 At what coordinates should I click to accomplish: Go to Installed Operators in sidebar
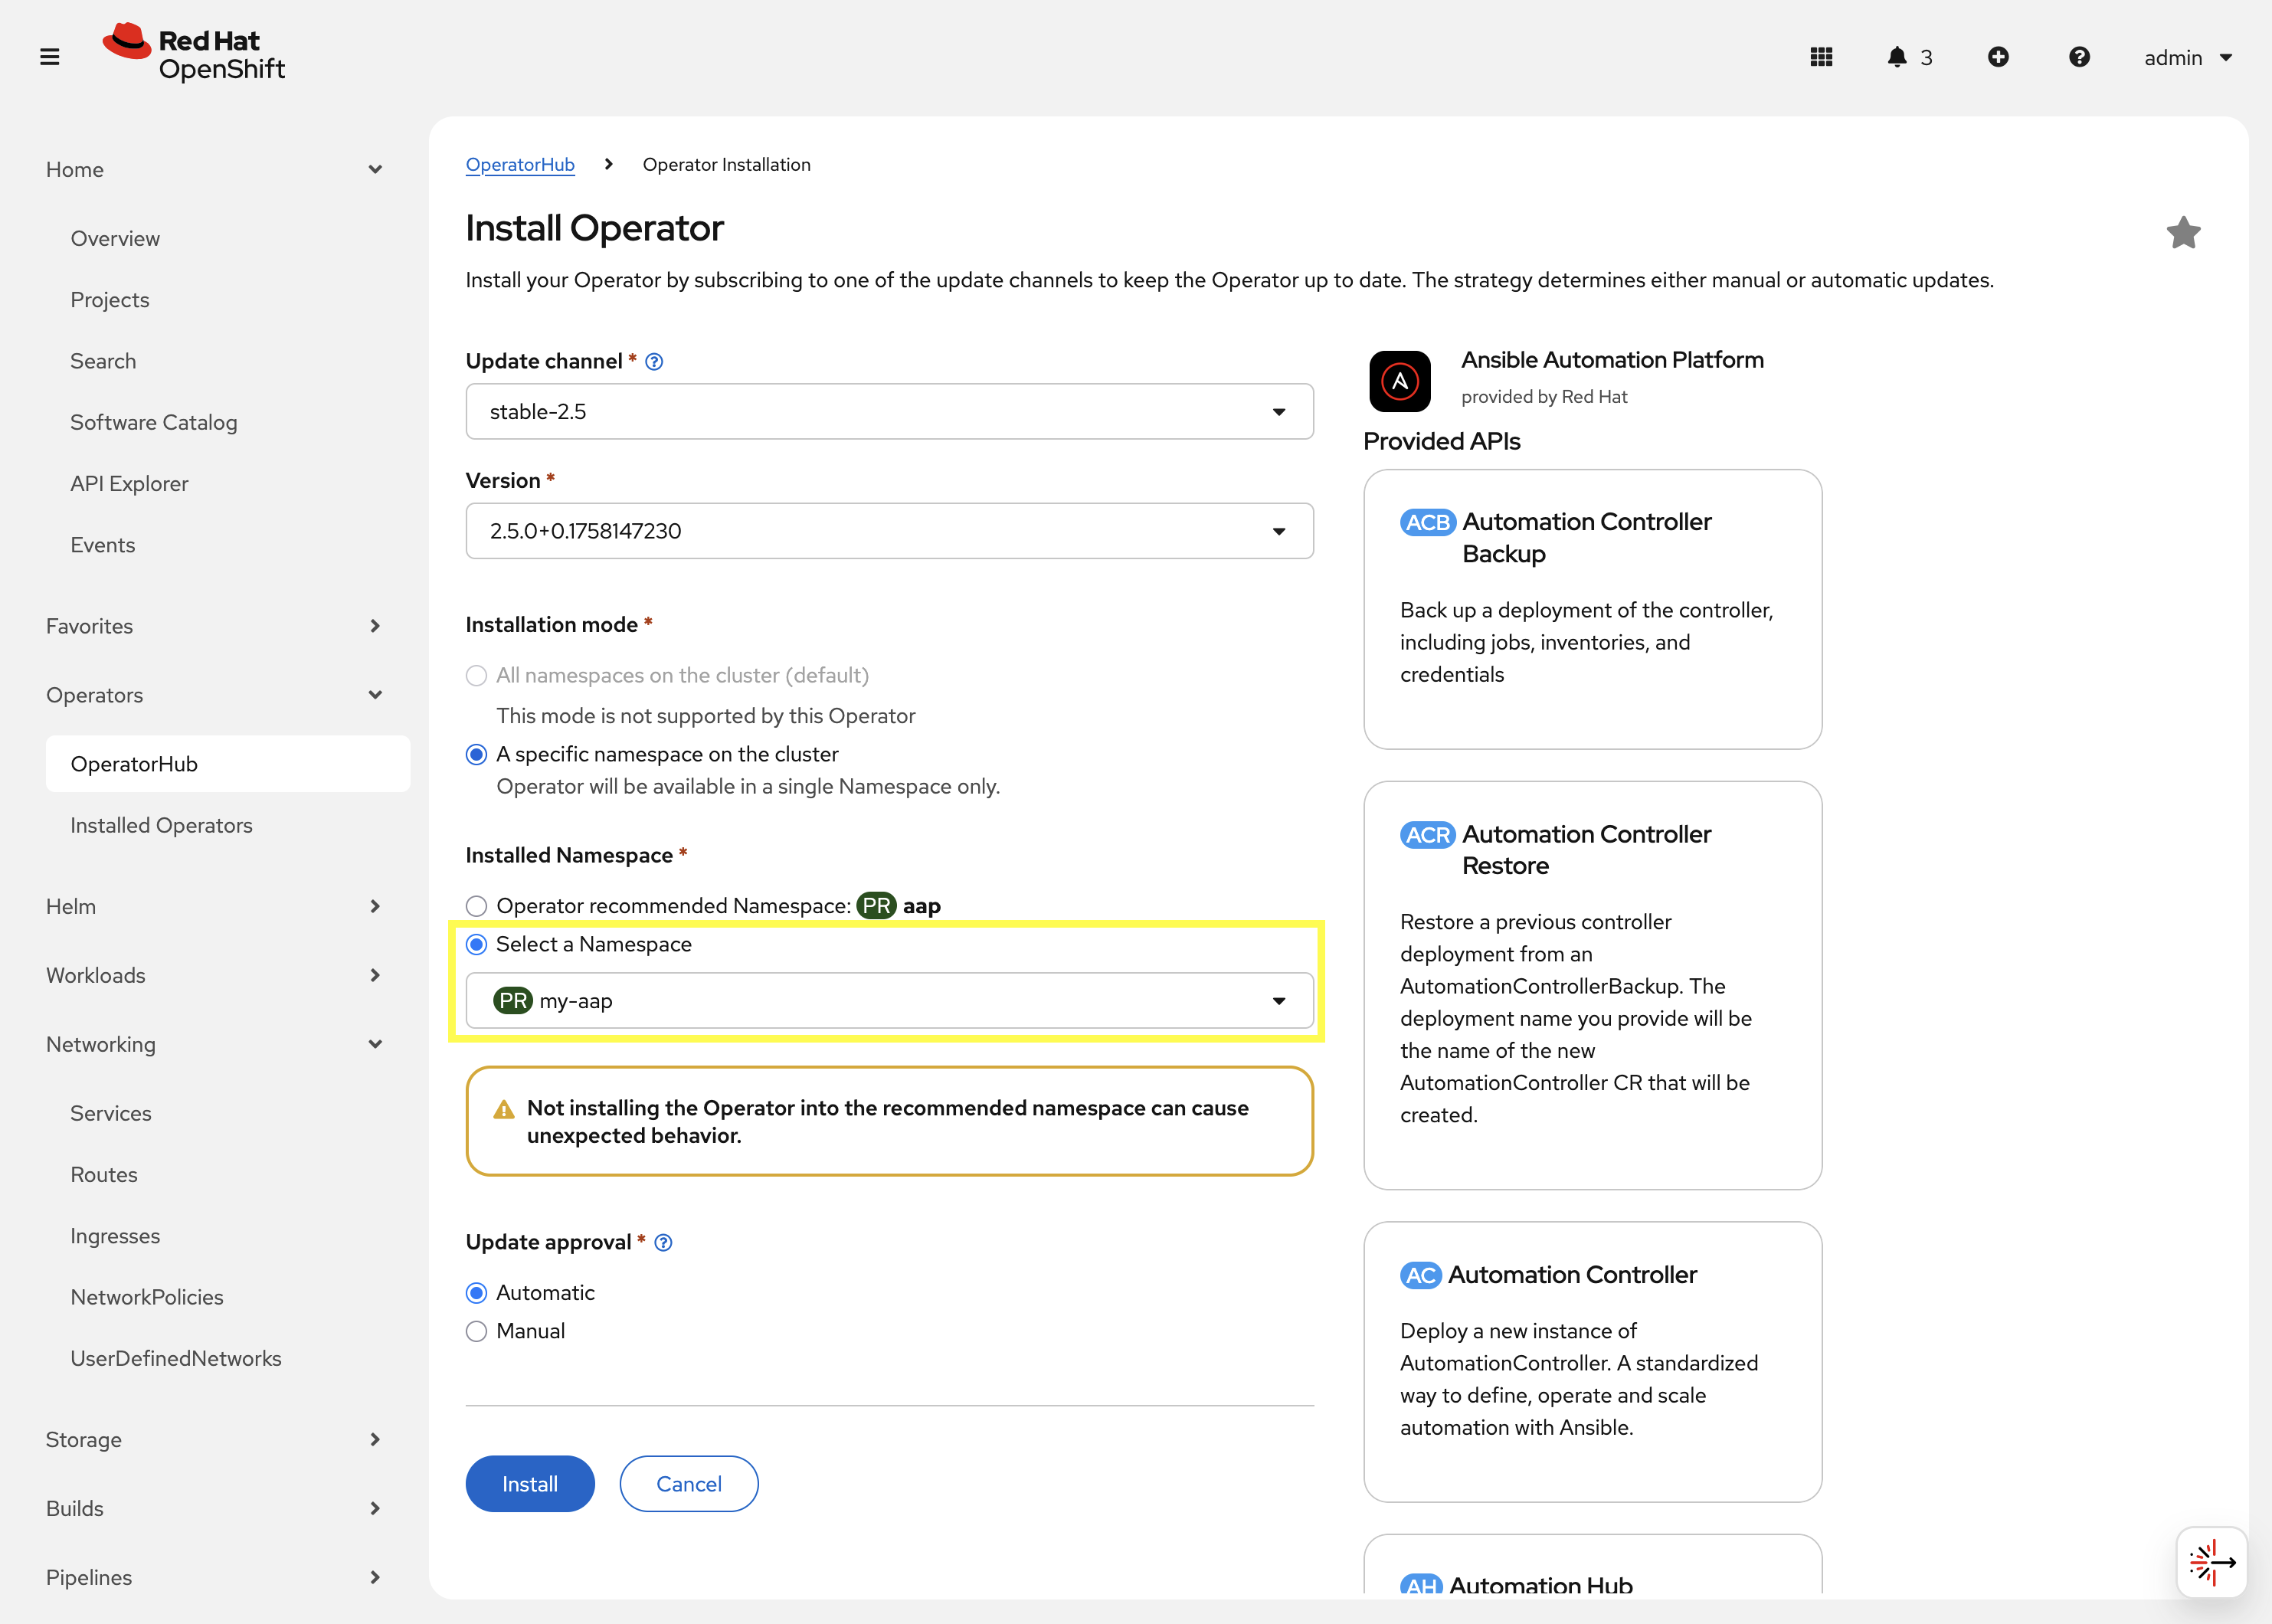point(161,826)
